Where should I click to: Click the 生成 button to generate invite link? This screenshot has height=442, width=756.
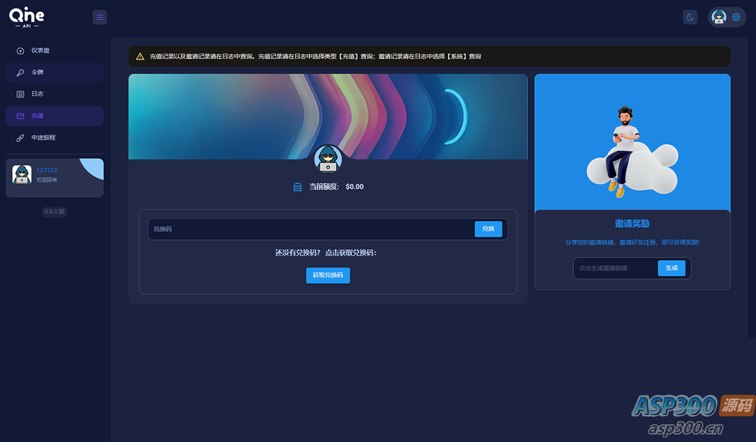[672, 268]
